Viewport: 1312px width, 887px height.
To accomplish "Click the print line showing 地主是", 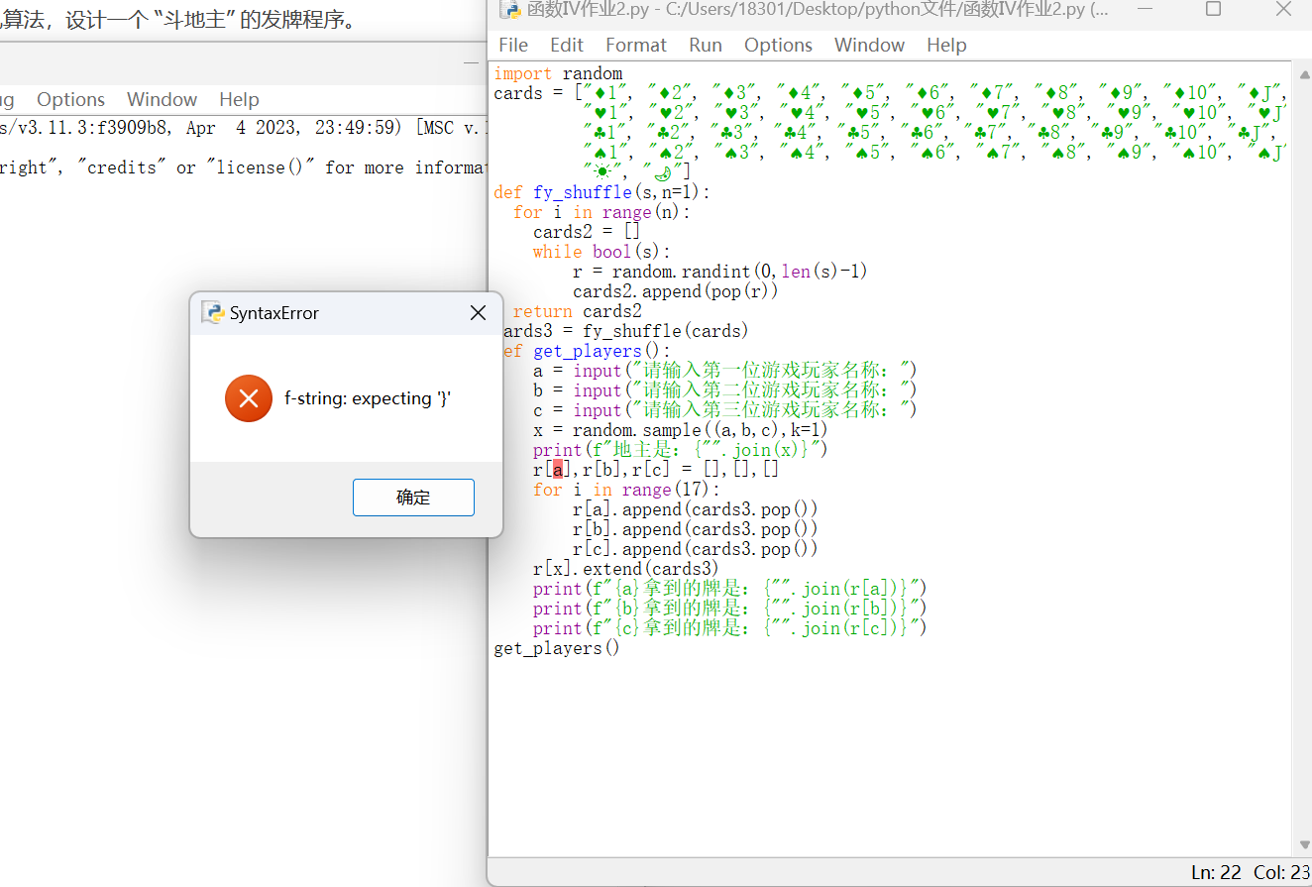I will coord(681,450).
